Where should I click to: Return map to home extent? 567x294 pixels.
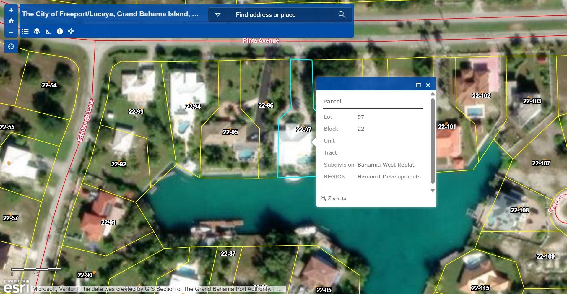click(11, 21)
